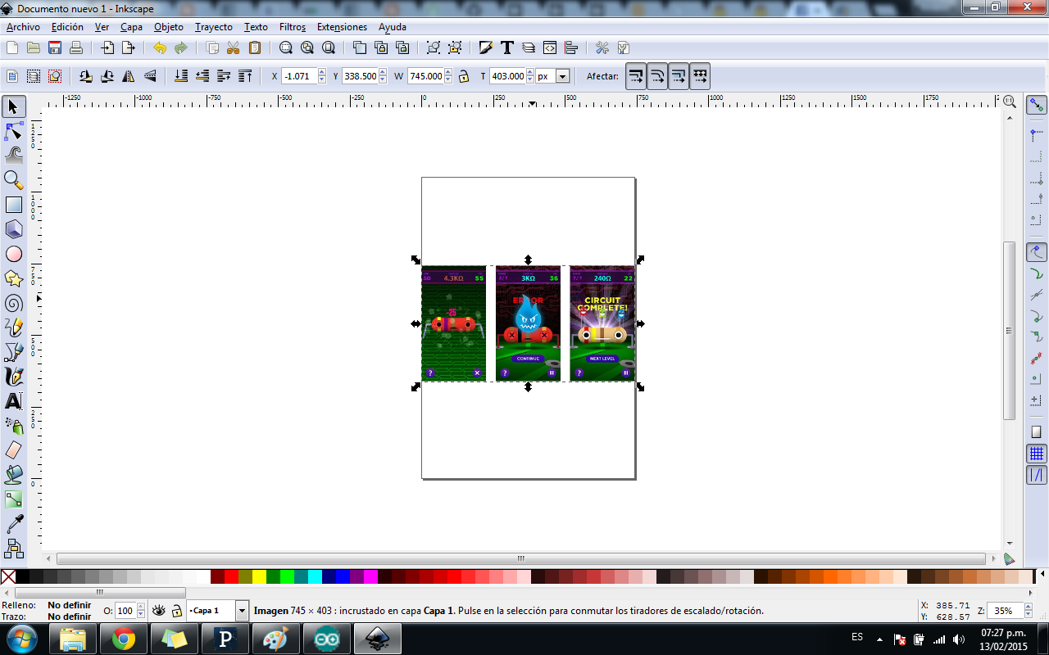The height and width of the screenshot is (655, 1049).
Task: Step the opacity O spinner
Action: (x=141, y=611)
